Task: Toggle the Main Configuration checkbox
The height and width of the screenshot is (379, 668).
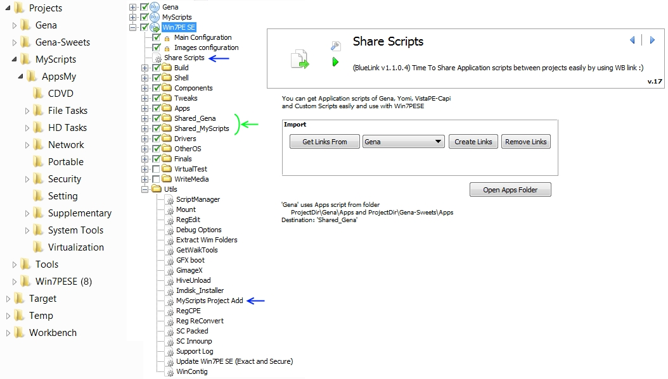Action: 157,37
